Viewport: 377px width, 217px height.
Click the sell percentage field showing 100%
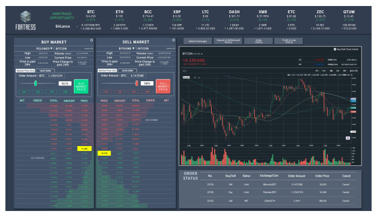(x=147, y=84)
